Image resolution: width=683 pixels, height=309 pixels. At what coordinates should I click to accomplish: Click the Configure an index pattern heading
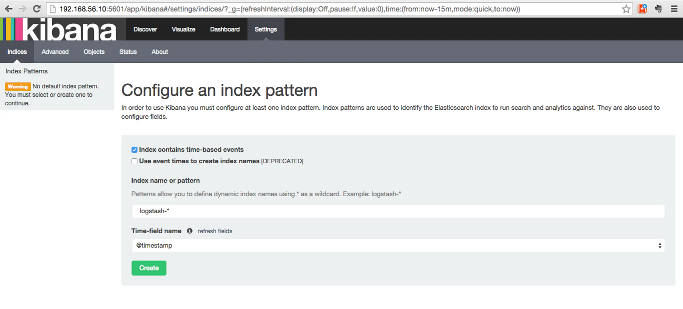tap(219, 90)
